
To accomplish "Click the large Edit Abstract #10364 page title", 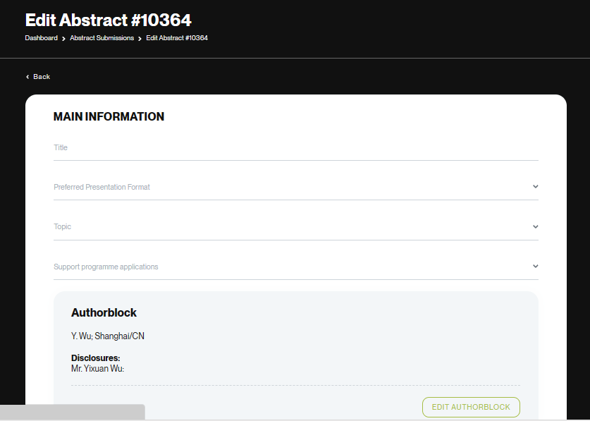I will [108, 20].
